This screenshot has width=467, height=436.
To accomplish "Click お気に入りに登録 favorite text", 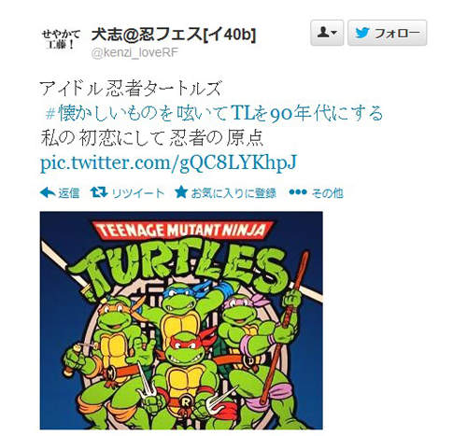I will (233, 193).
